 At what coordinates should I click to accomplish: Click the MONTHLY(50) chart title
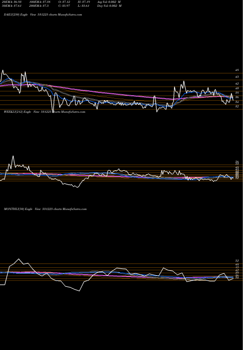(45, 209)
